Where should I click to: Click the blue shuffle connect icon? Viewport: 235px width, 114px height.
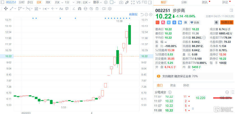[169, 22]
